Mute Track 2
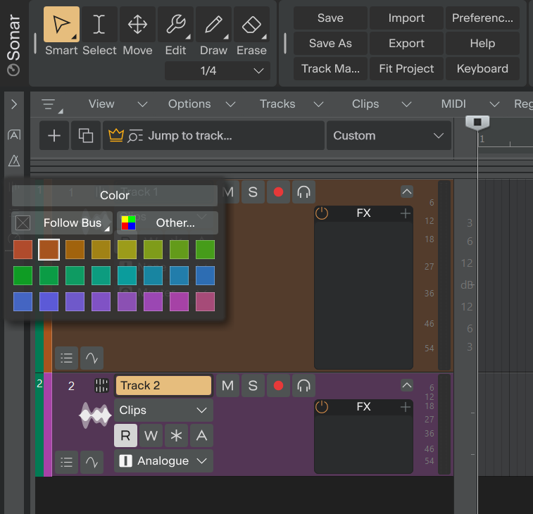The width and height of the screenshot is (533, 514). (227, 386)
